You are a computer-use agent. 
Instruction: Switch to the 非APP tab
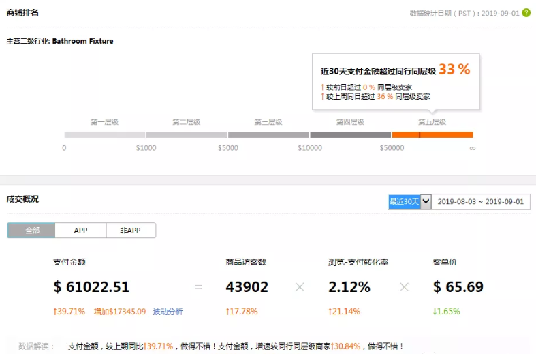click(131, 231)
